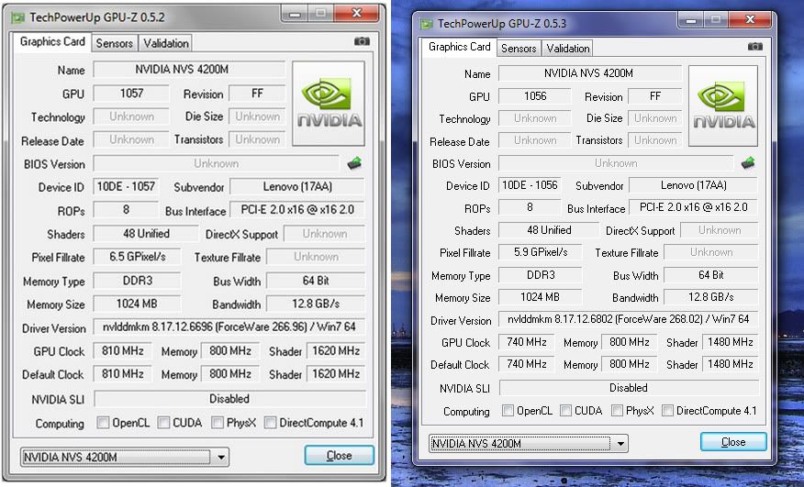Toggle CUDA checkbox in GPU-Z 0.5.3

pyautogui.click(x=565, y=410)
